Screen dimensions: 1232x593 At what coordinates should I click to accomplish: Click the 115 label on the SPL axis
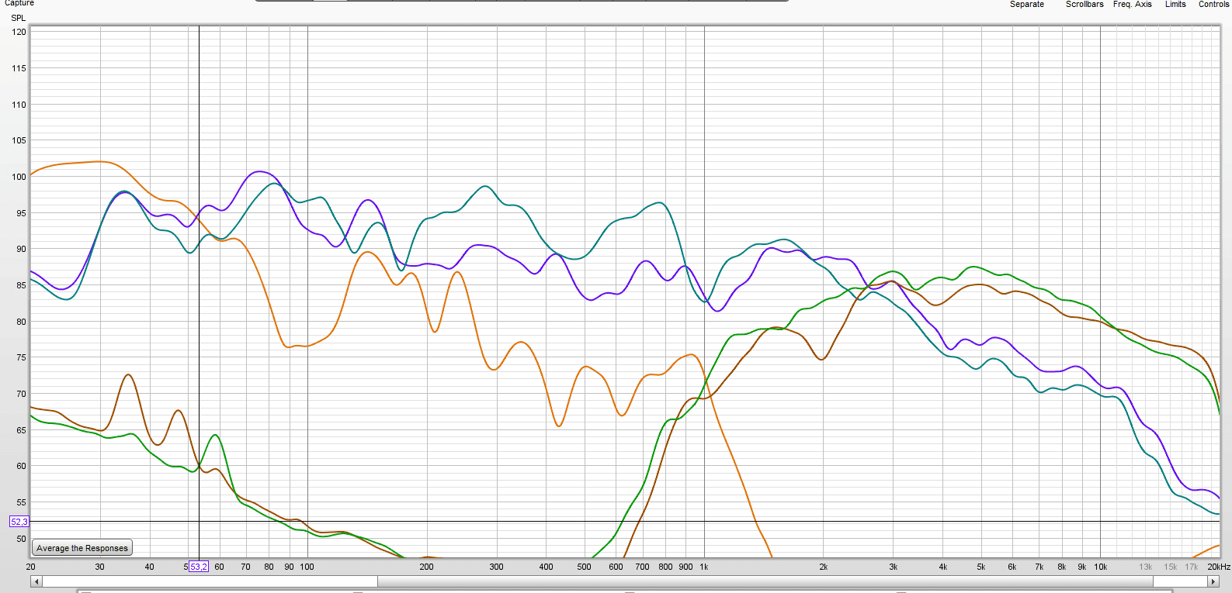point(19,68)
